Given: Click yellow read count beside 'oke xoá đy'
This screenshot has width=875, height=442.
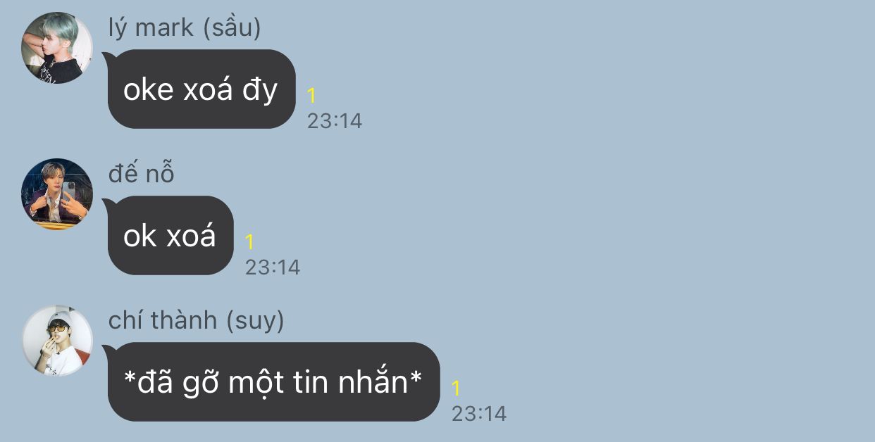Looking at the screenshot, I should (x=312, y=96).
